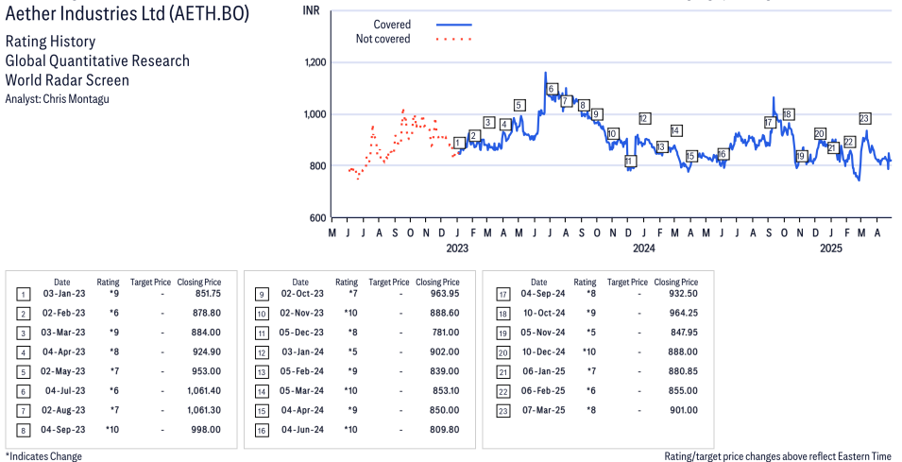Click the 03-Jan-24 date cell
The image size is (902, 462).
click(x=301, y=352)
